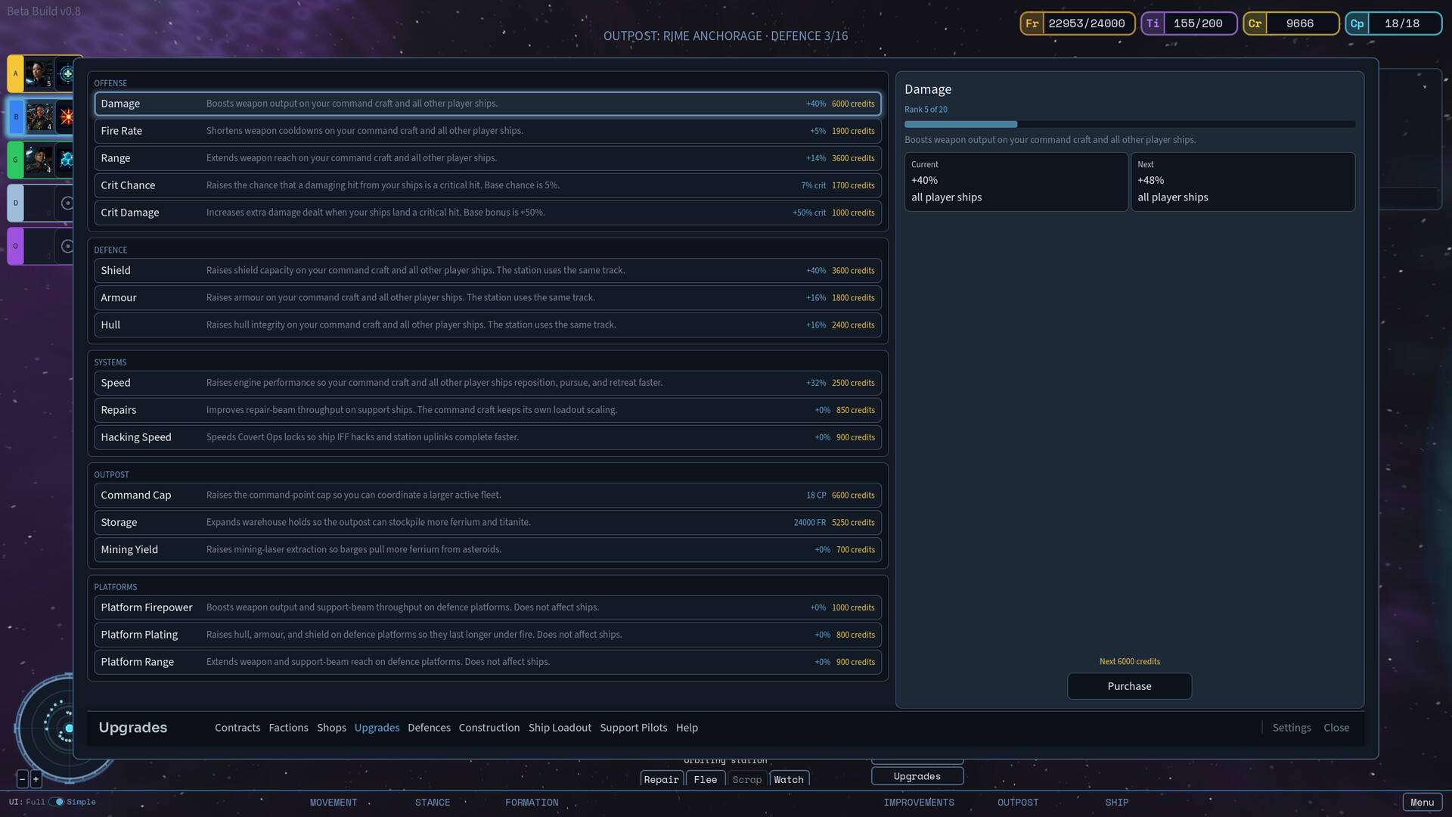
Task: Select the Fire Rate upgrade row
Action: pyautogui.click(x=488, y=131)
